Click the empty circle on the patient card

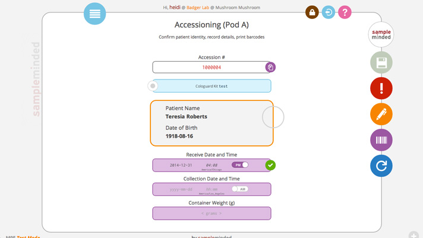(x=273, y=118)
